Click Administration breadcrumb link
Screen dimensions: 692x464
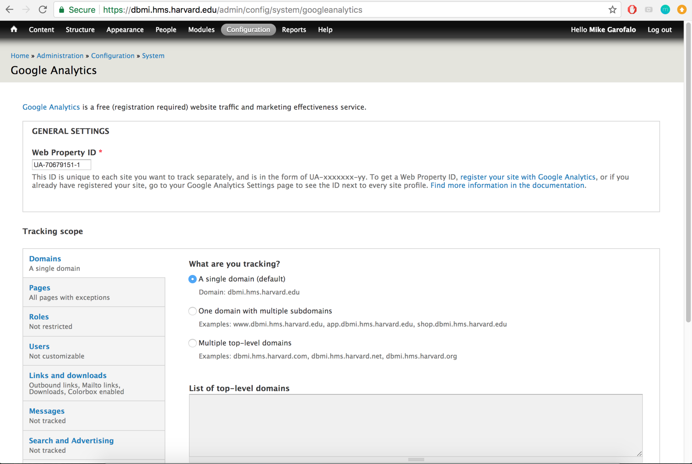[60, 56]
